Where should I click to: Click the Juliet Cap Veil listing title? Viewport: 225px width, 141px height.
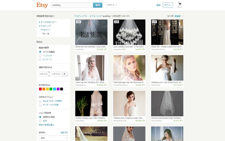(x=91, y=82)
